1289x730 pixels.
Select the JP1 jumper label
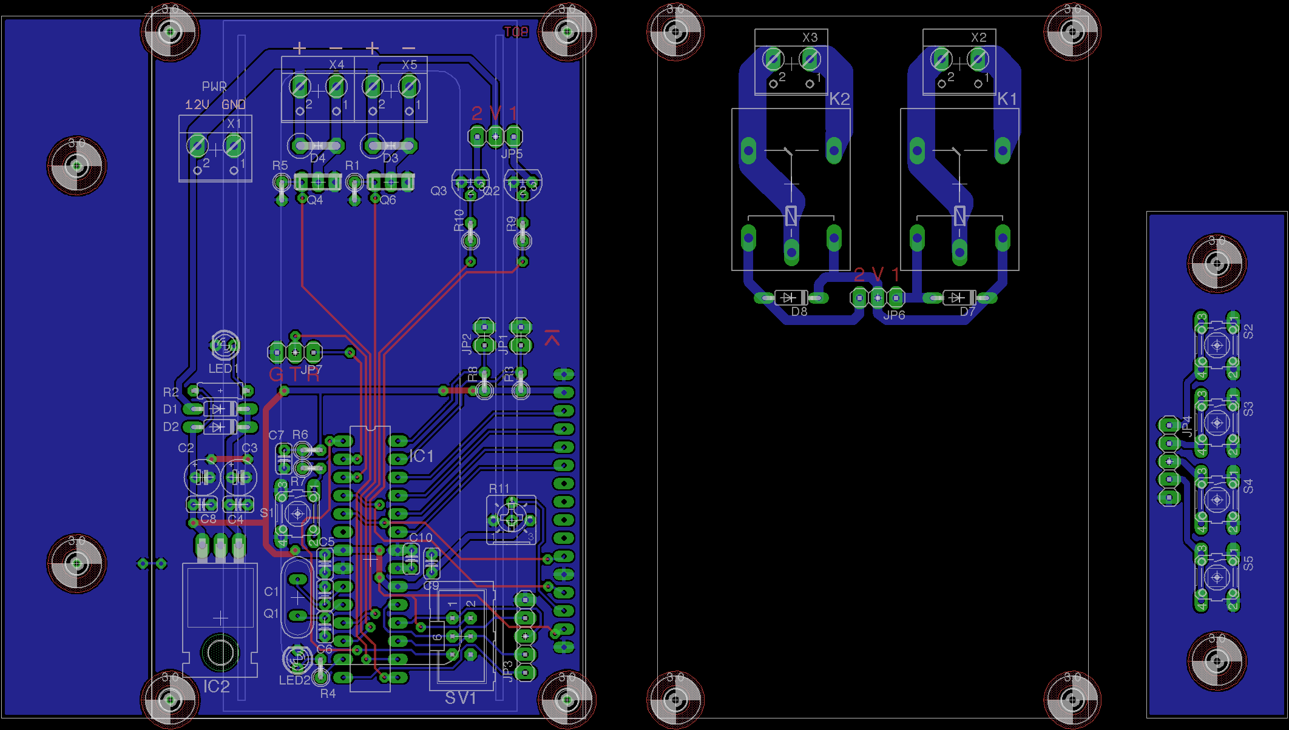point(502,343)
